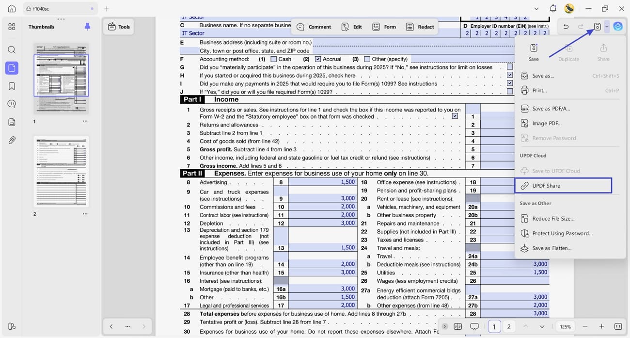
Task: Toggle line 1 statutory employee checkbox
Action: (x=455, y=116)
